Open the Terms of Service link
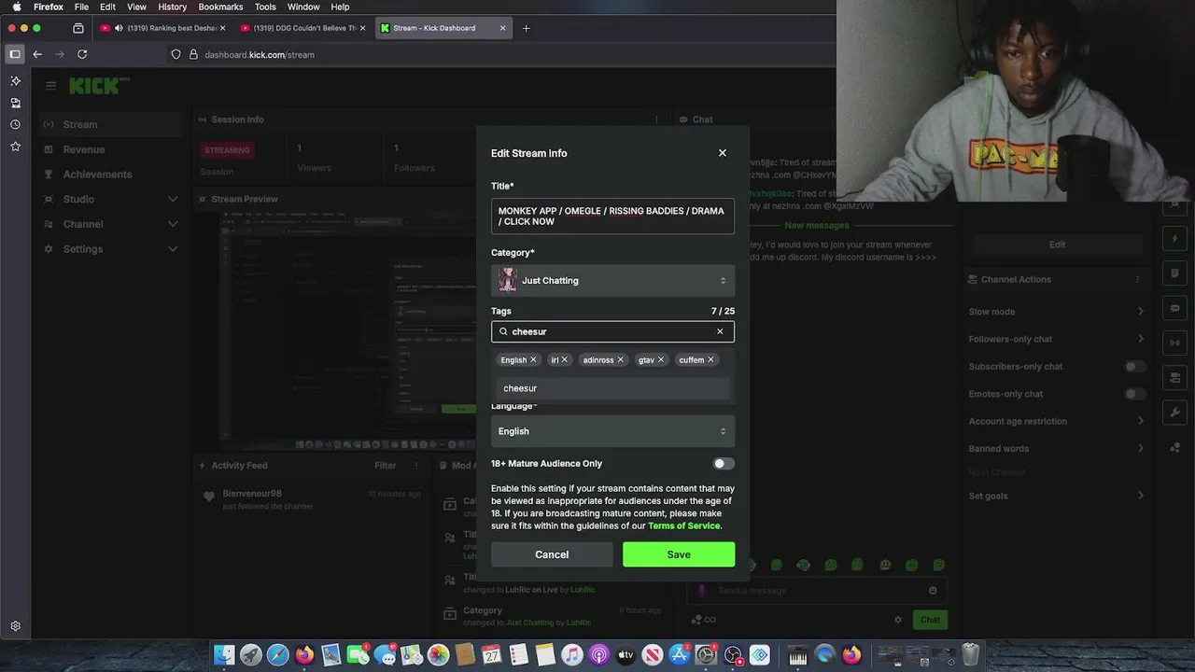The height and width of the screenshot is (672, 1195). [x=683, y=525]
